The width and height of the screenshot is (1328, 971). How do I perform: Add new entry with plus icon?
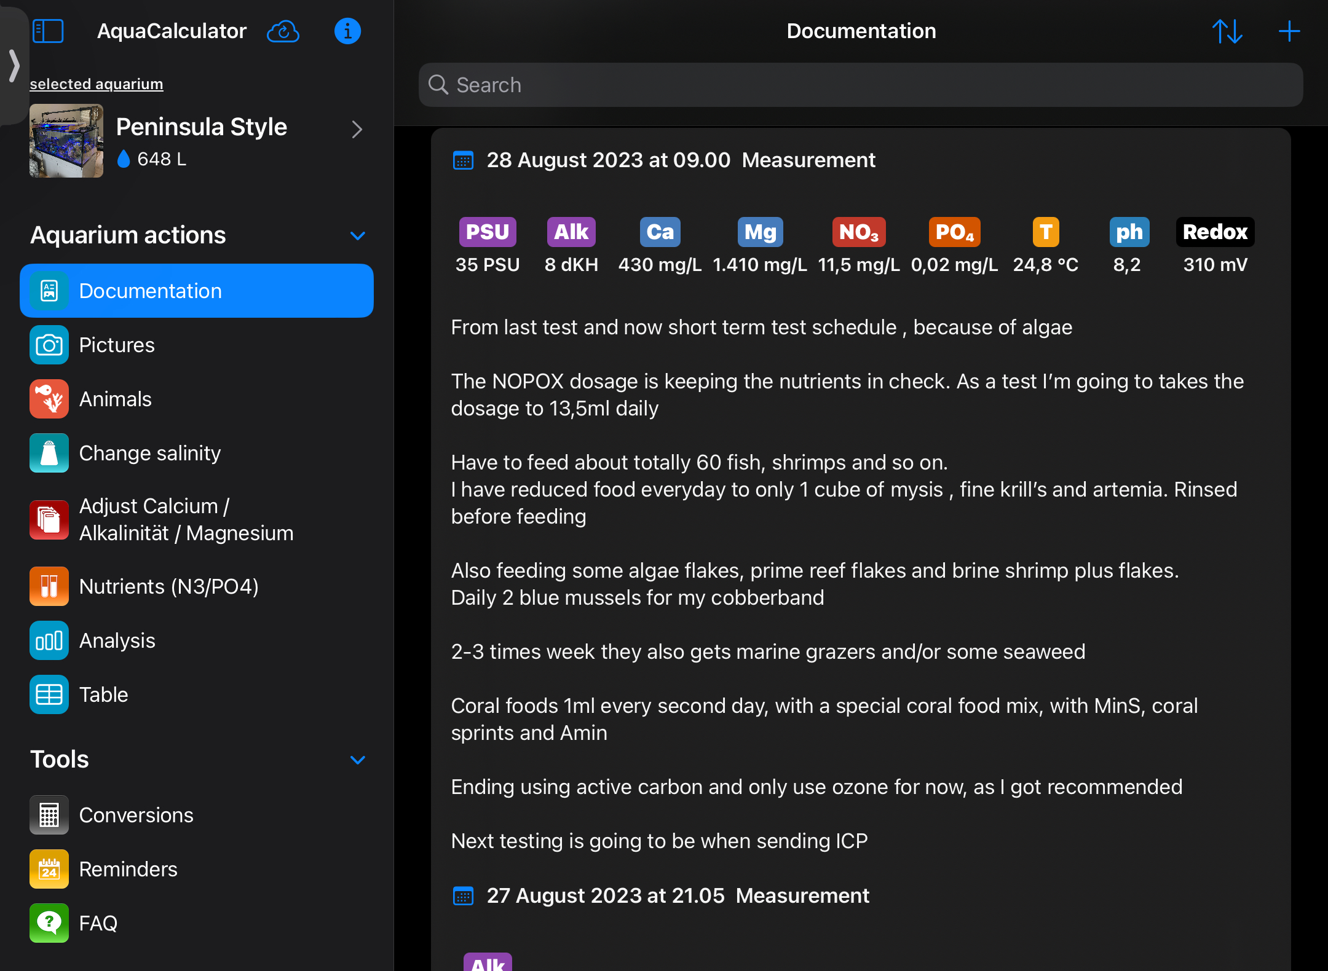(1289, 31)
